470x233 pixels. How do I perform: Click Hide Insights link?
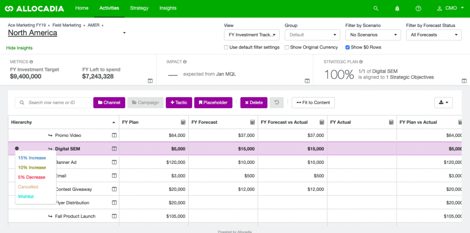19,48
